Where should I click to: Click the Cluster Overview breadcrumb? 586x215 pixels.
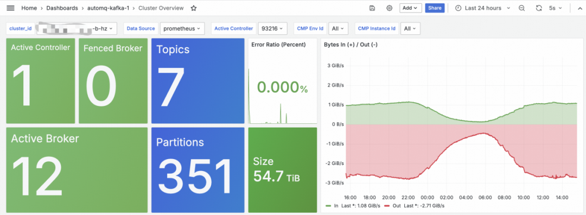(161, 8)
